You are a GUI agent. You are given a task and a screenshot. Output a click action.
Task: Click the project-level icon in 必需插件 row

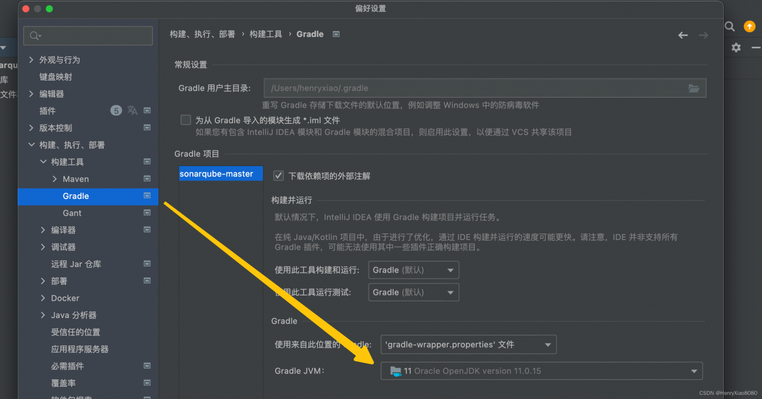click(147, 366)
